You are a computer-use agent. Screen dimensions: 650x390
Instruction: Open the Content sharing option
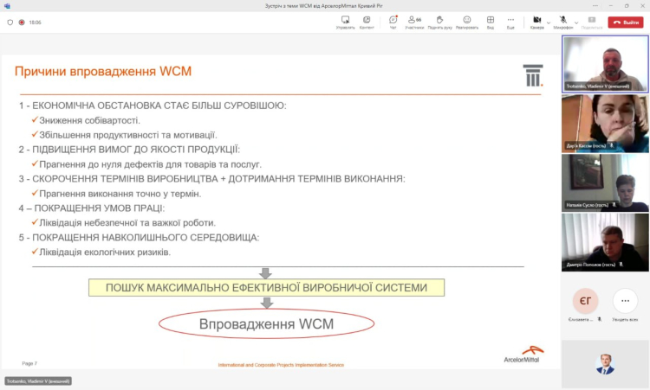point(367,22)
